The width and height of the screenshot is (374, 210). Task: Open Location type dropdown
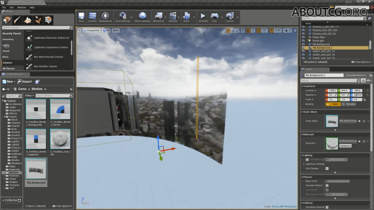(x=311, y=91)
